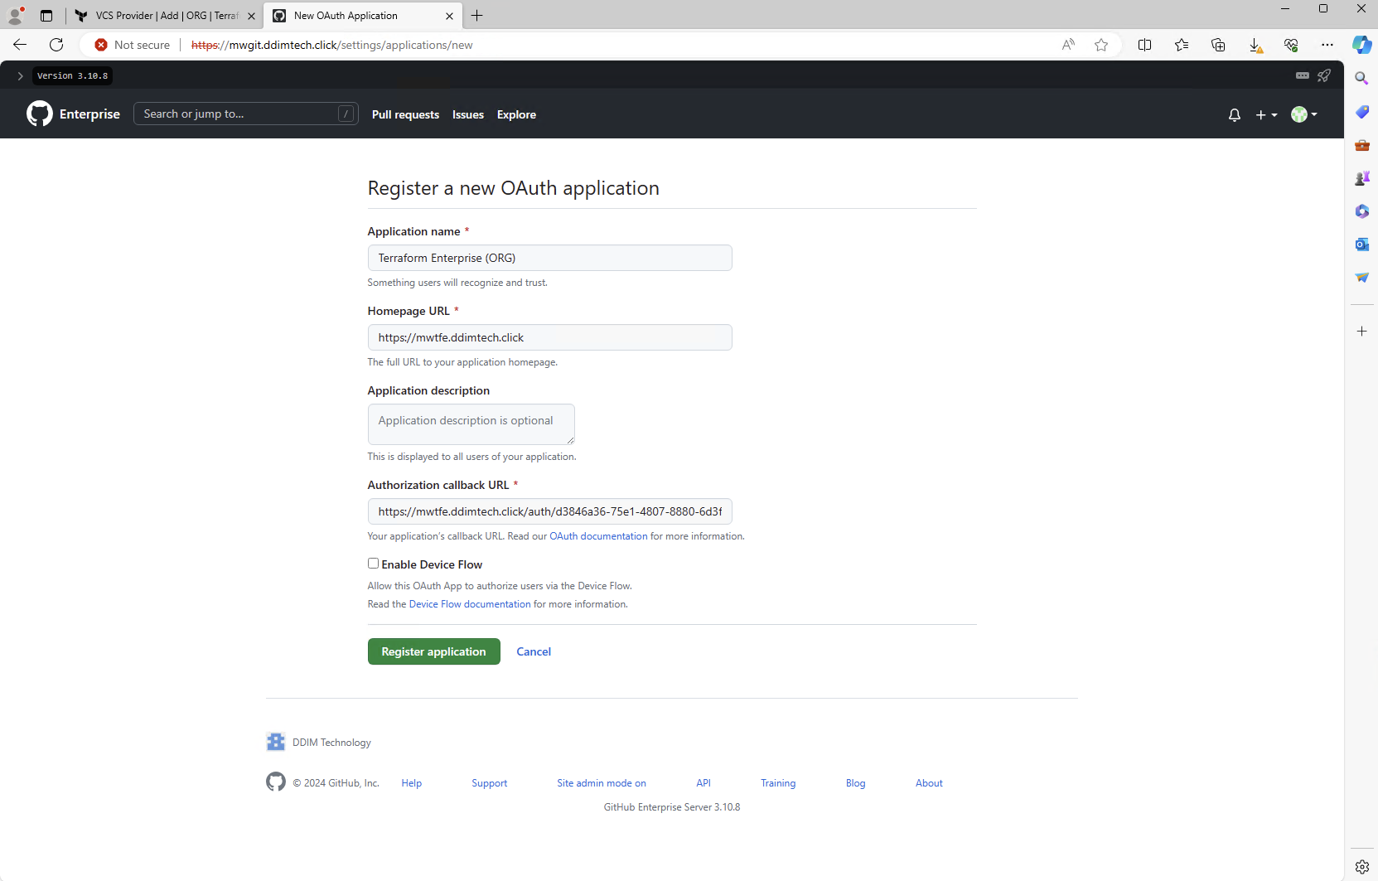Click the sidebar search icon

tap(1361, 79)
